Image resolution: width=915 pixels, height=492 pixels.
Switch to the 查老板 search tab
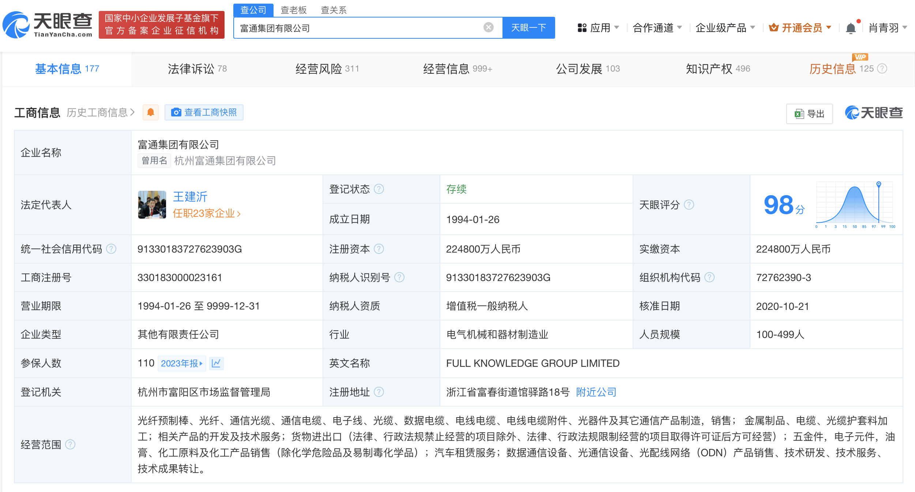pos(293,10)
